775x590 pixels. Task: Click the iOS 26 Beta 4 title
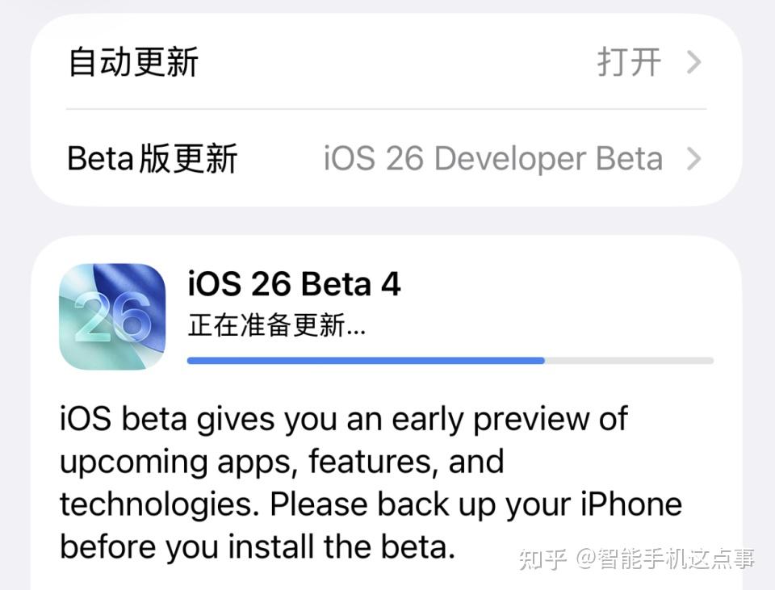[x=294, y=283]
